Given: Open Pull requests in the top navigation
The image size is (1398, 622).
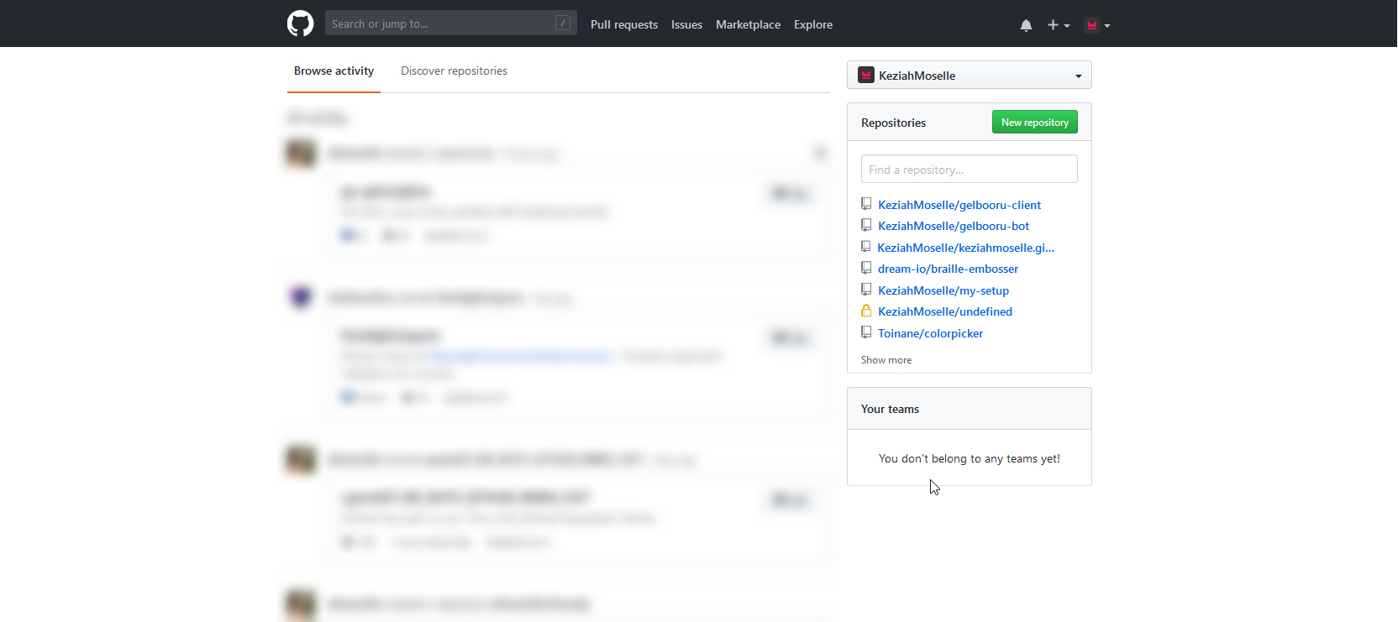Looking at the screenshot, I should (x=624, y=24).
